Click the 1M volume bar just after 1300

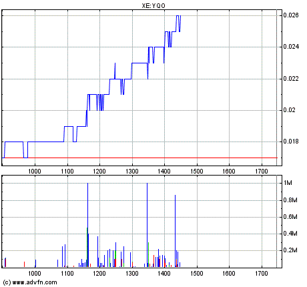[147, 225]
